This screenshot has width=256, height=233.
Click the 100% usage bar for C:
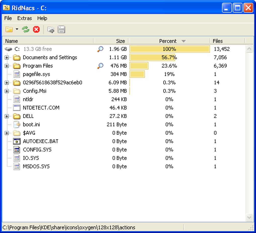(169, 49)
